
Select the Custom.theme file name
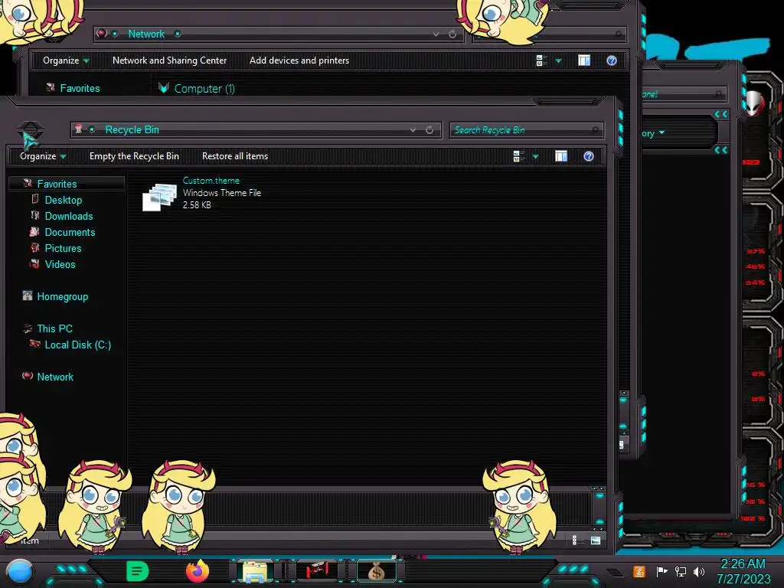click(211, 181)
